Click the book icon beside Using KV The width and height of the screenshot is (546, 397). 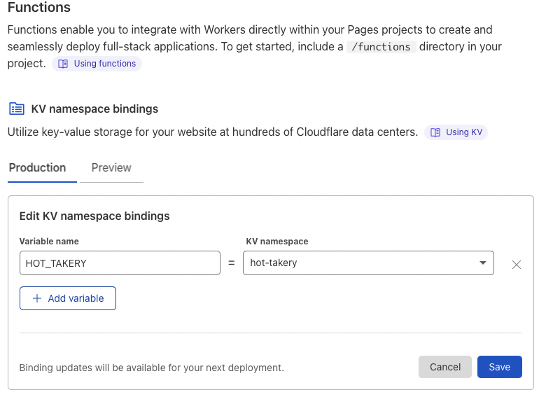tap(435, 132)
